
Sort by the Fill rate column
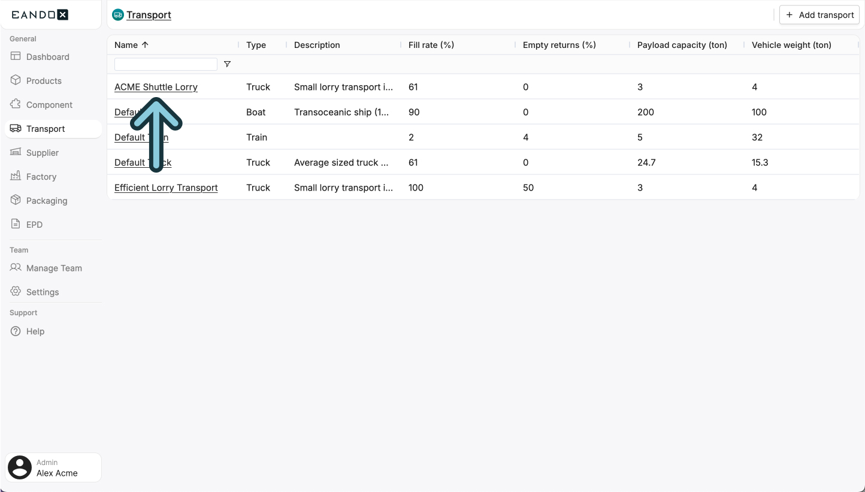(431, 44)
